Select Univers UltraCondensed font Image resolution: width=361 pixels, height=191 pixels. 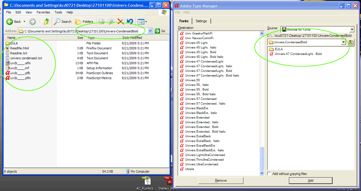point(199,164)
